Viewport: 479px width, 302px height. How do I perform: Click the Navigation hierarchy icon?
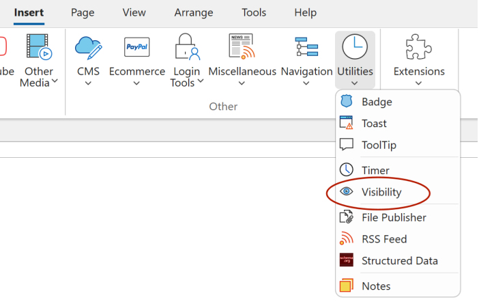point(306,48)
